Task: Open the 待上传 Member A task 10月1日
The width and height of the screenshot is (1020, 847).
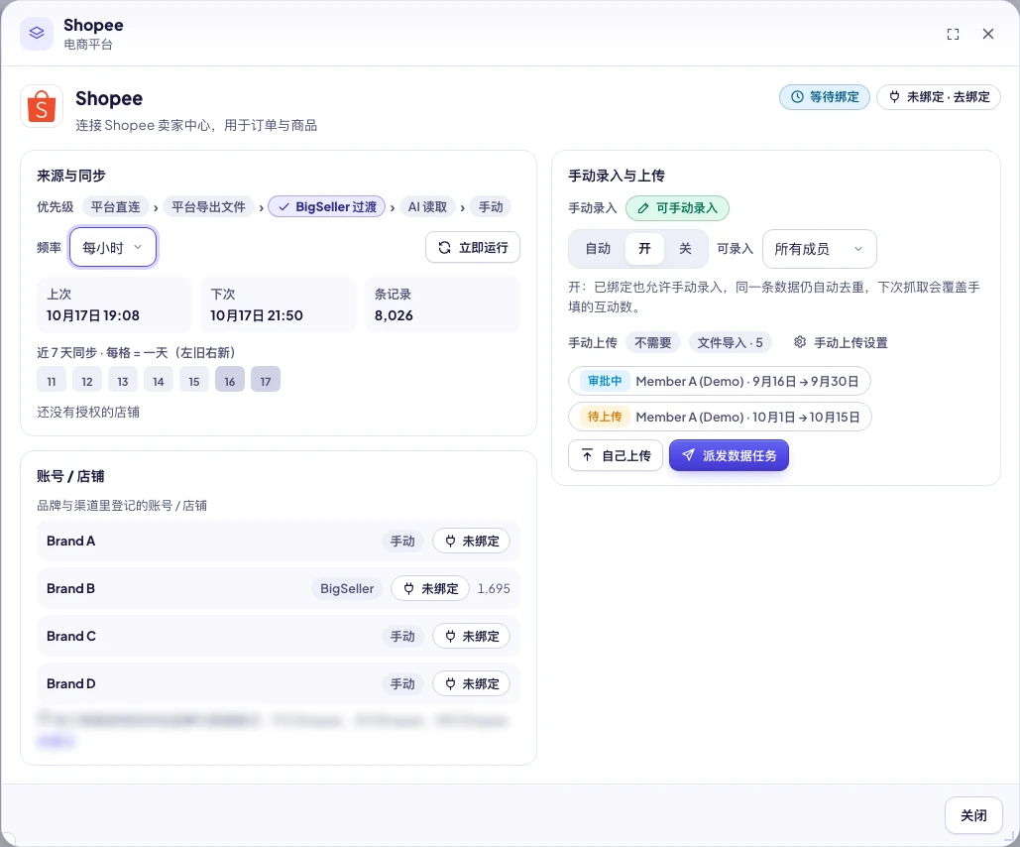Action: click(720, 417)
